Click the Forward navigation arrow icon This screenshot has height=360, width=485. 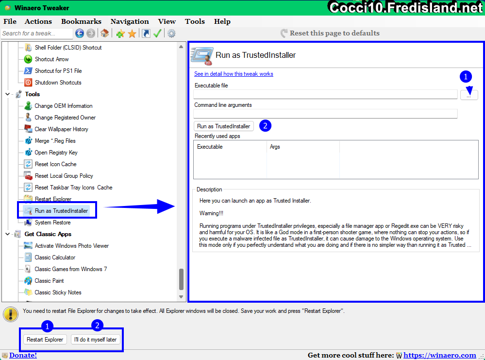[x=91, y=34]
